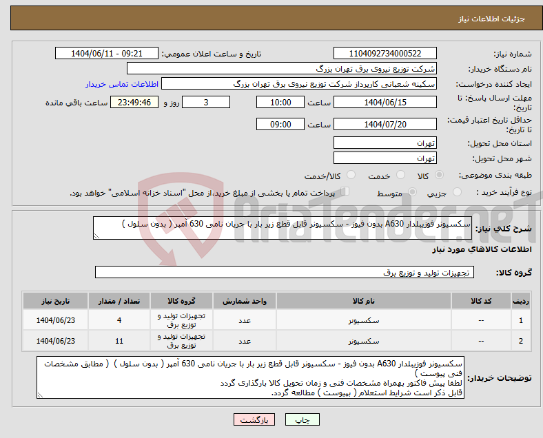Click the need number field 1104092734000522
The height and width of the screenshot is (438, 543).
point(385,53)
